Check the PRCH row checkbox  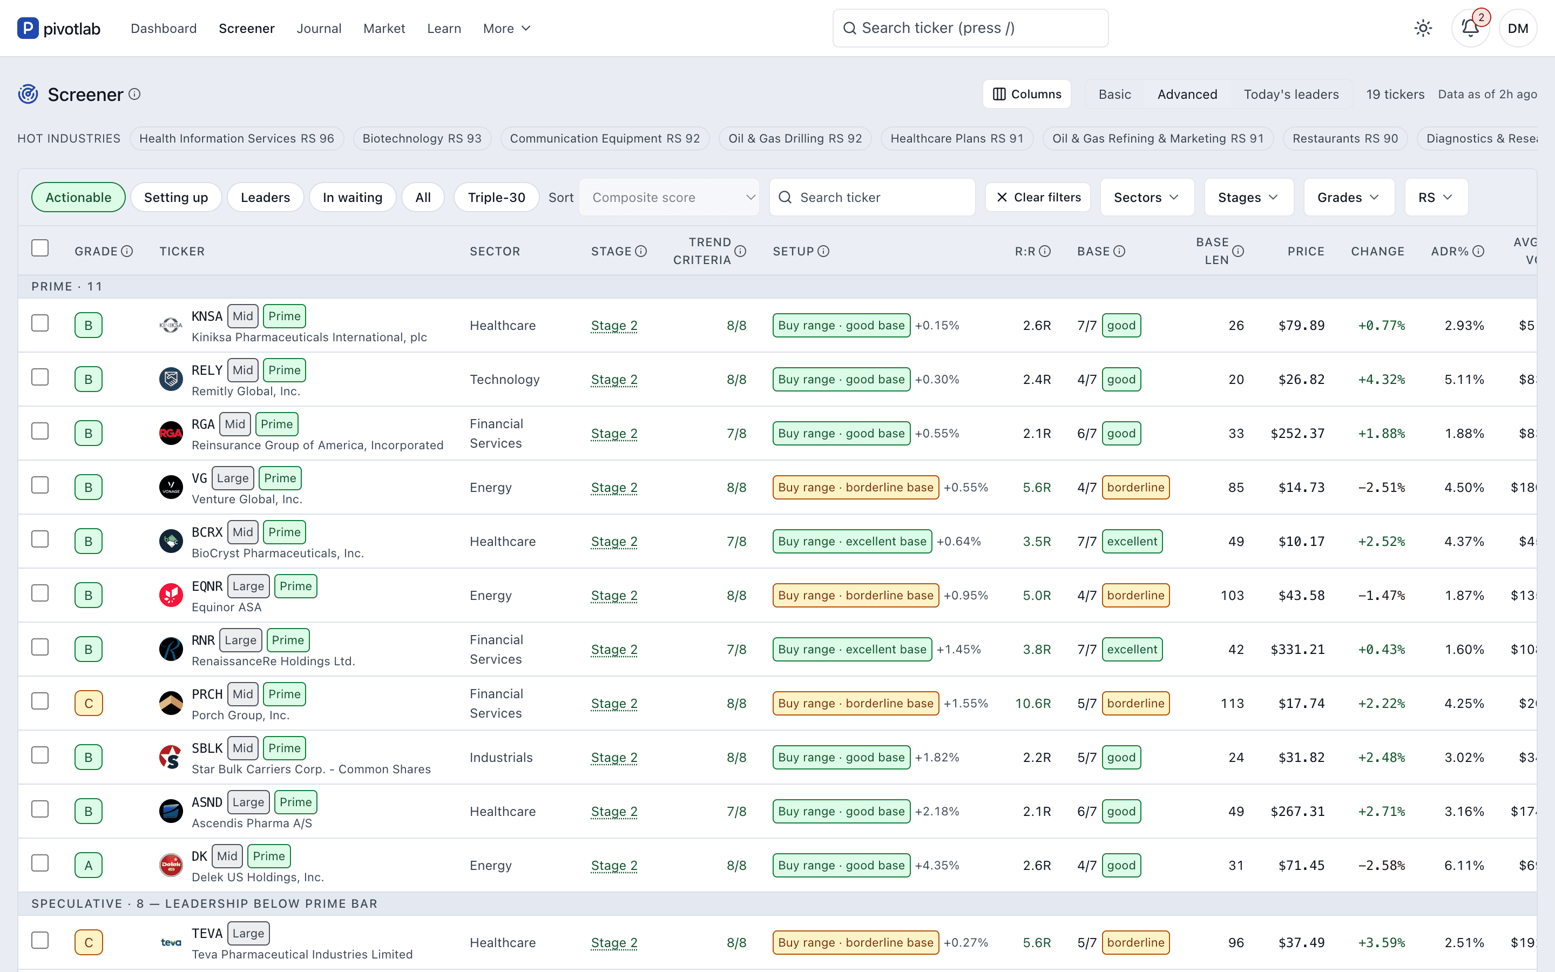coord(40,701)
